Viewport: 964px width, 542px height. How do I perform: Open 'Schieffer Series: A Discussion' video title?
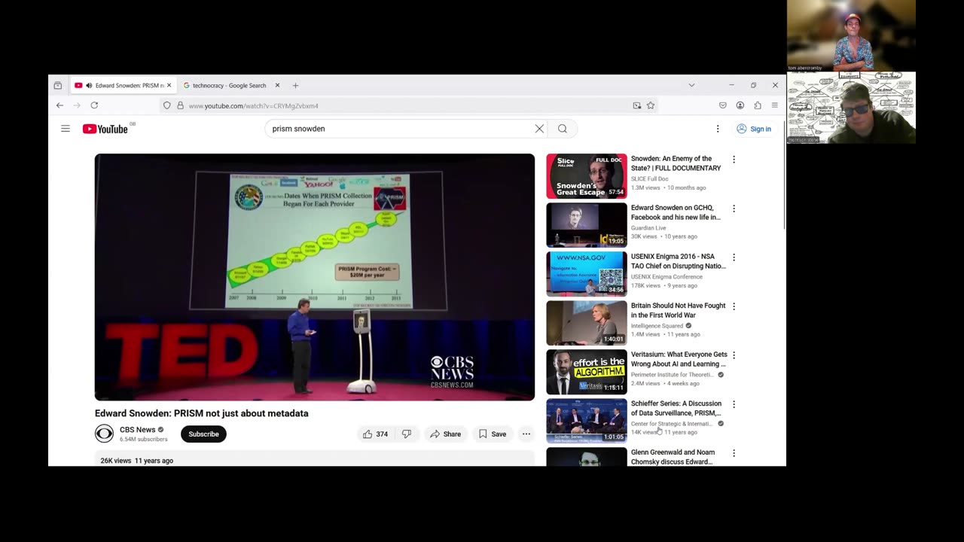click(676, 408)
